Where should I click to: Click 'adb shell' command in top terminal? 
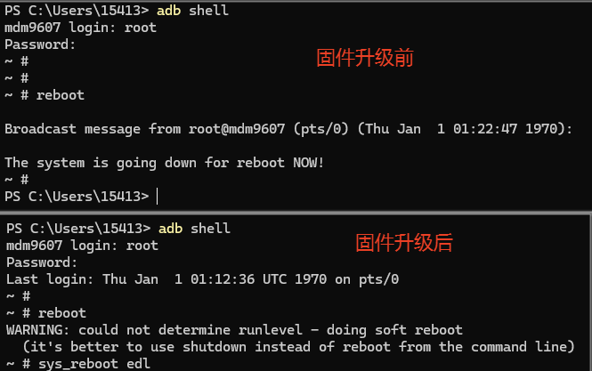pos(192,11)
